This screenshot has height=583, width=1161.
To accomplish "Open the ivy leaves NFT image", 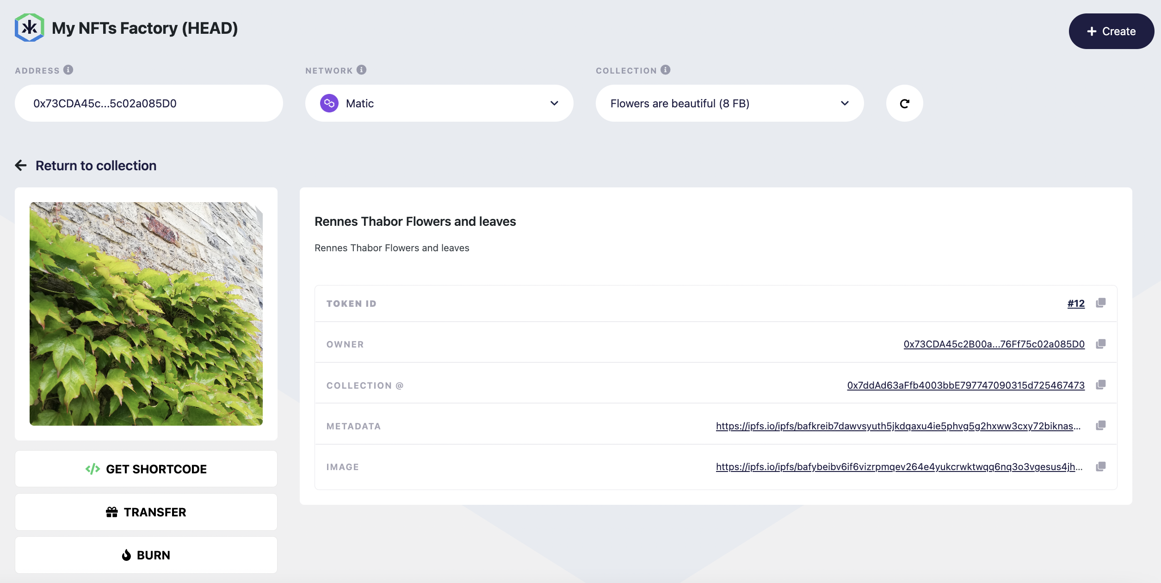I will [146, 314].
